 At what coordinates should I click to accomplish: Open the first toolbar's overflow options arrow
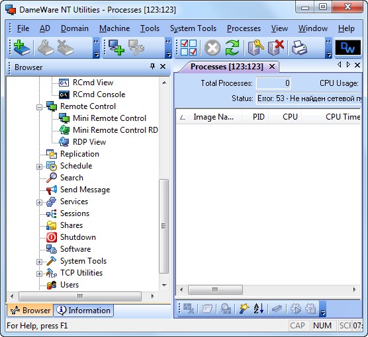96,48
